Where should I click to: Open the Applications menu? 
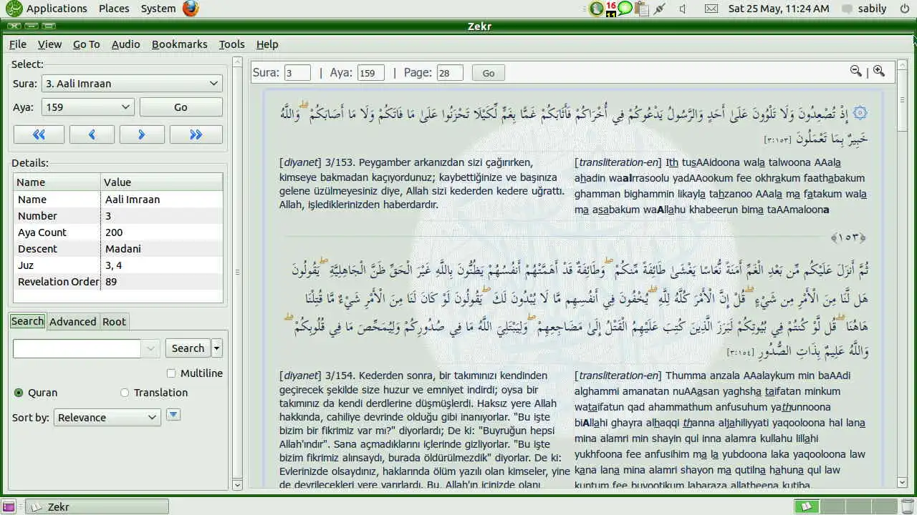tap(57, 9)
